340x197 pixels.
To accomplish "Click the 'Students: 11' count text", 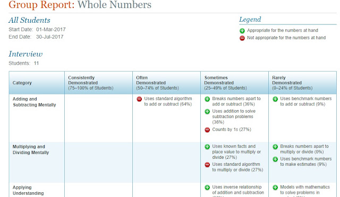I will [x=23, y=64].
